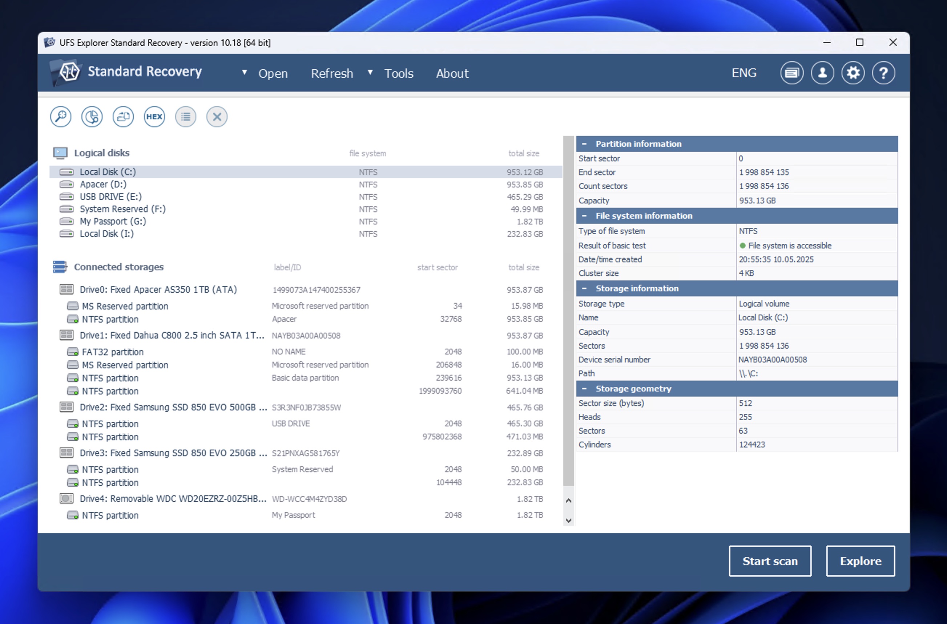This screenshot has width=947, height=624.
Task: Click Date/time created value 20:55:35 10.05.2025
Action: pyautogui.click(x=776, y=259)
